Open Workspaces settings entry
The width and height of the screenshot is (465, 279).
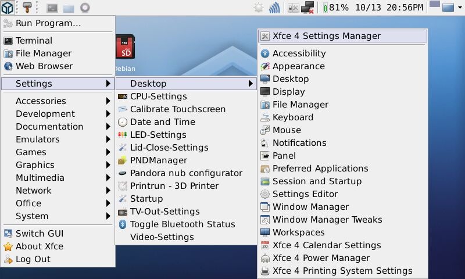tap(342, 233)
